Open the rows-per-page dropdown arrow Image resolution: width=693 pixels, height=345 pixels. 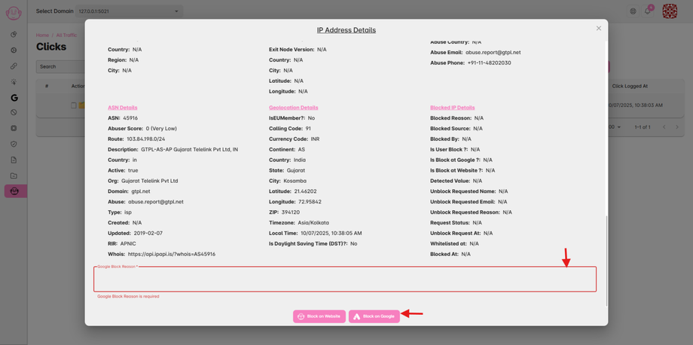620,127
